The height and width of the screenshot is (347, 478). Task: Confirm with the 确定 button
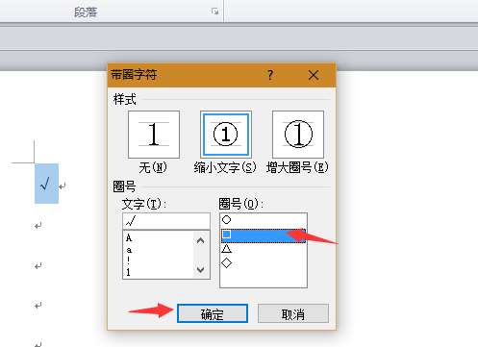pyautogui.click(x=213, y=313)
